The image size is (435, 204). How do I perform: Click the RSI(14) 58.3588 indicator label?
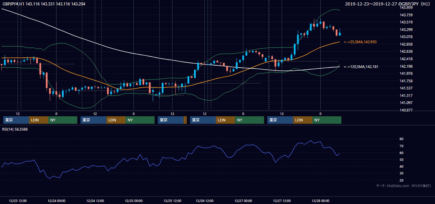[15, 129]
